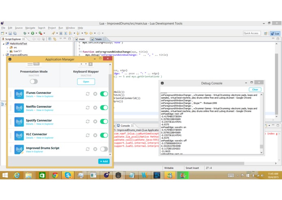282x200 pixels.
Task: Switch to the first main editor tab
Action: [80, 39]
